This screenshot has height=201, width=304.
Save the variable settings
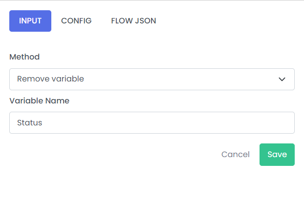[277, 155]
